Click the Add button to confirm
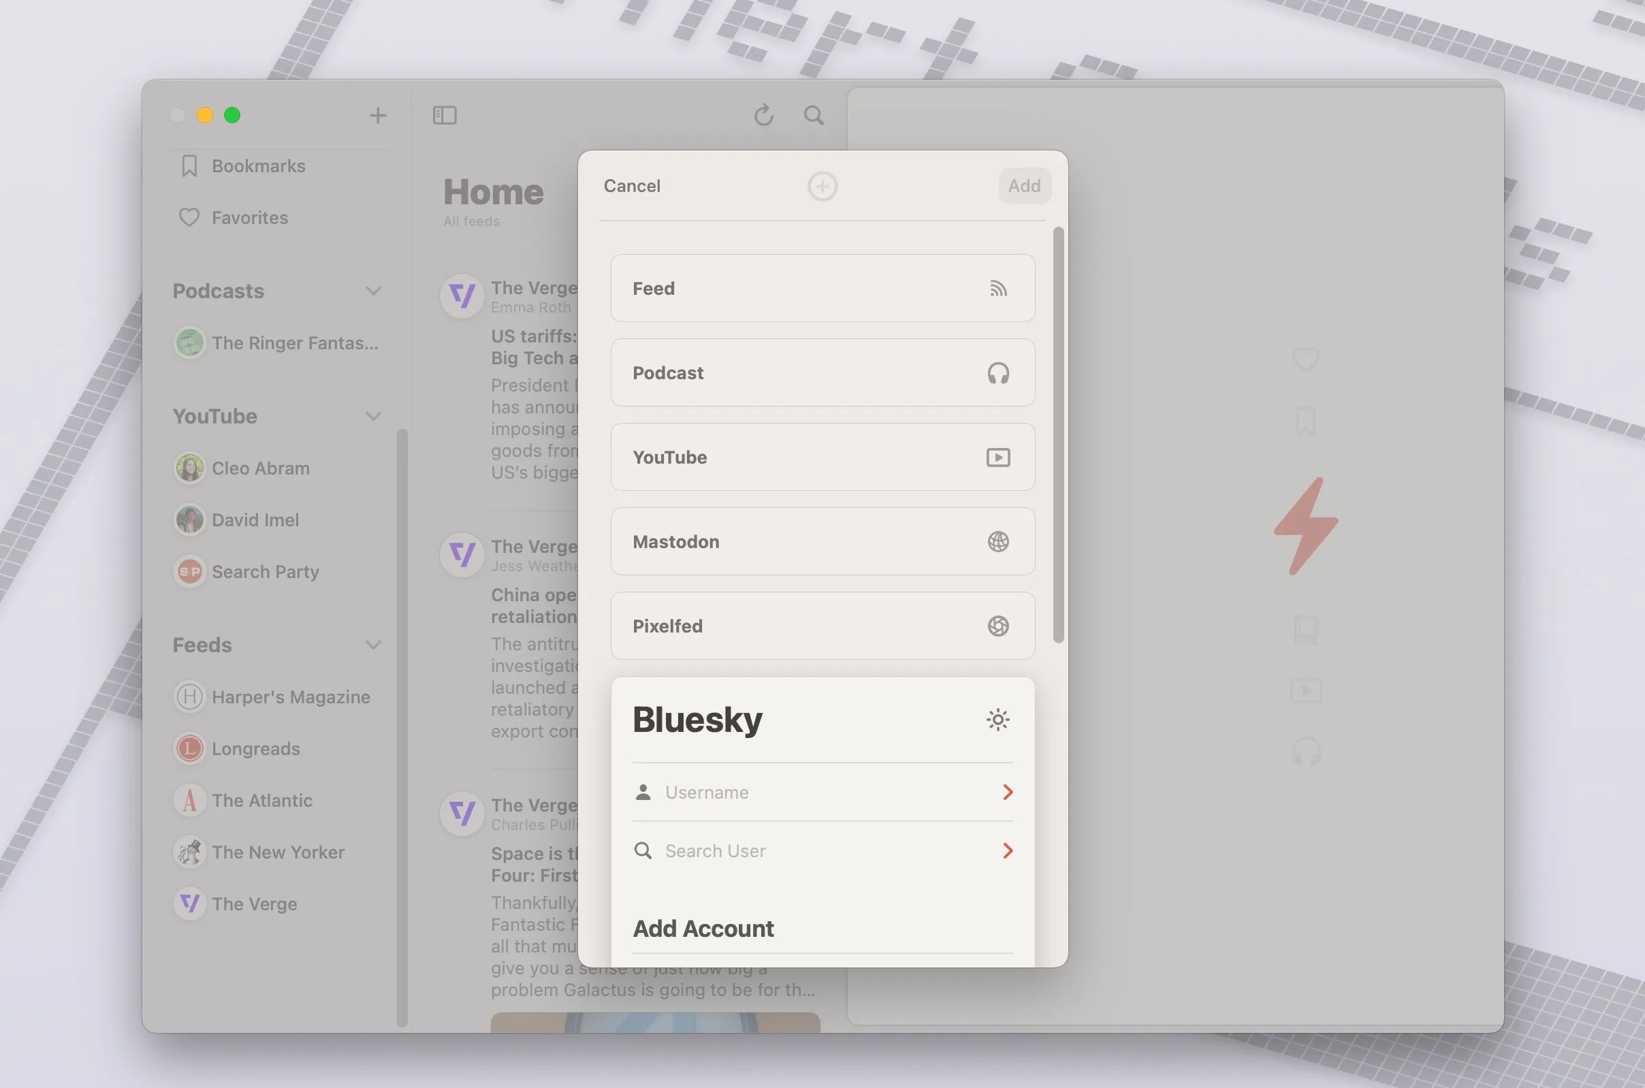Image resolution: width=1645 pixels, height=1088 pixels. 1023,186
